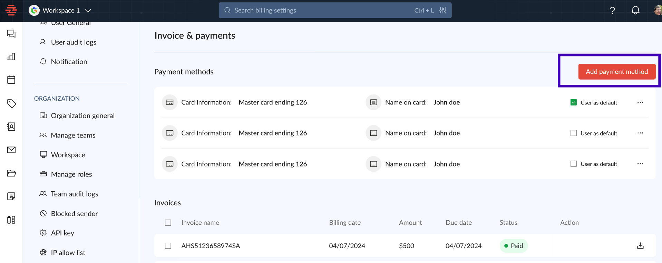Open more options for third card
This screenshot has height=263, width=662.
(640, 164)
